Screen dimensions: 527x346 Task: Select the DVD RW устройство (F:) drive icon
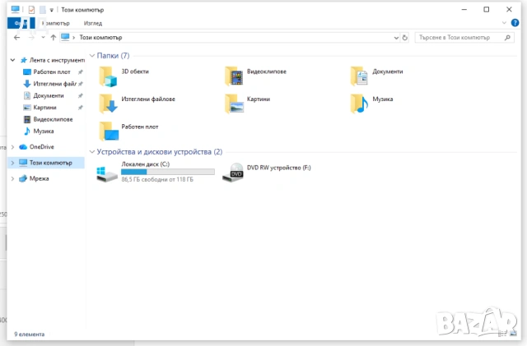[x=232, y=173]
